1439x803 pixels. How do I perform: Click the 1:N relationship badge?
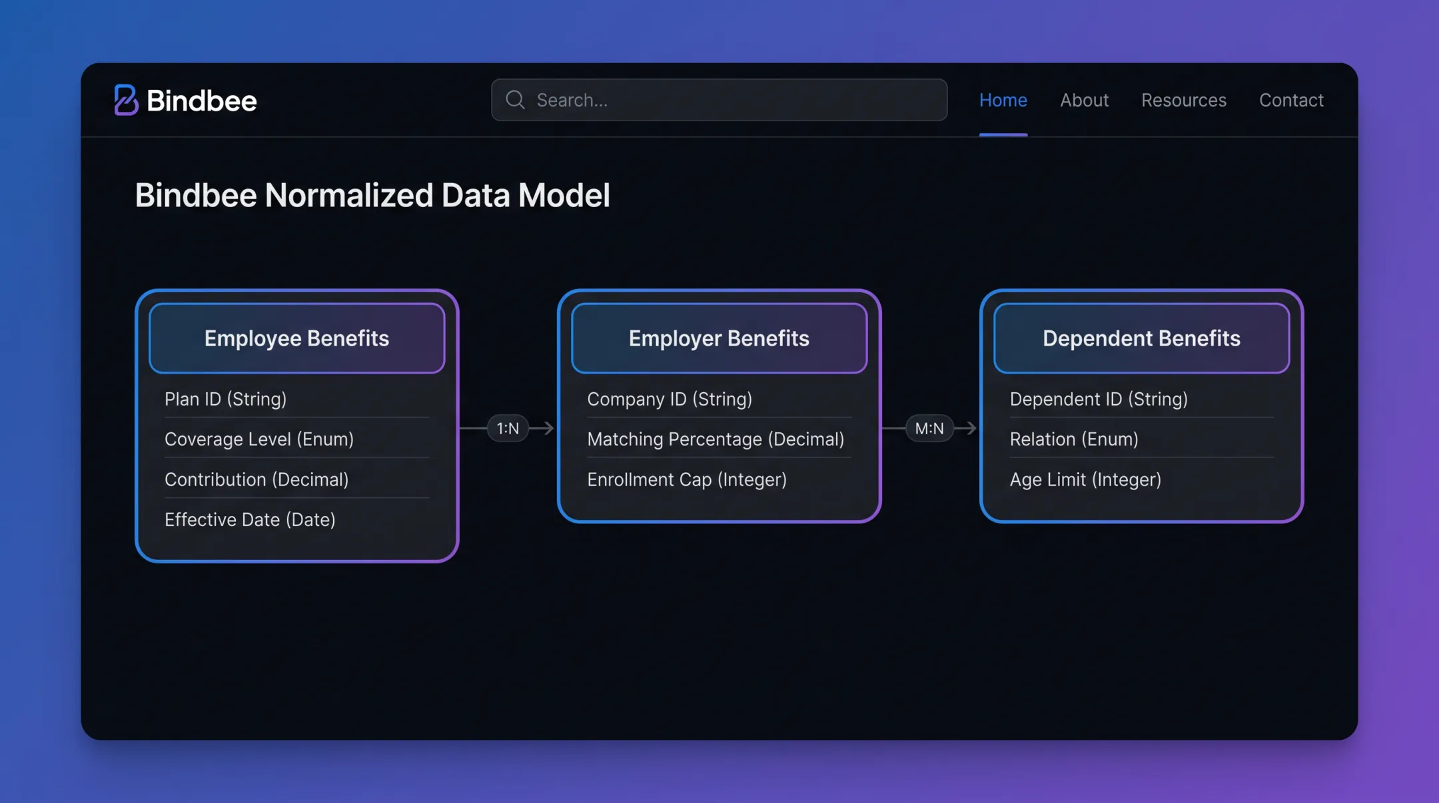pyautogui.click(x=508, y=428)
